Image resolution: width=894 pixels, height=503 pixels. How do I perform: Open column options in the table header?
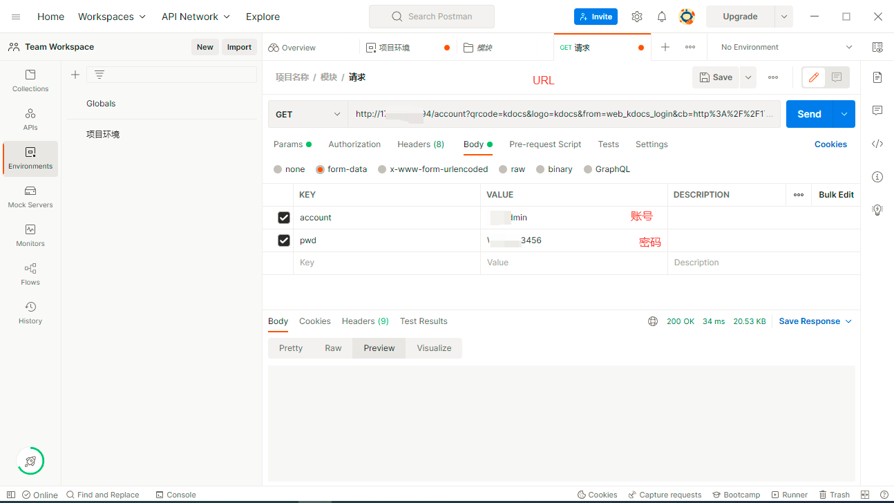pos(799,195)
